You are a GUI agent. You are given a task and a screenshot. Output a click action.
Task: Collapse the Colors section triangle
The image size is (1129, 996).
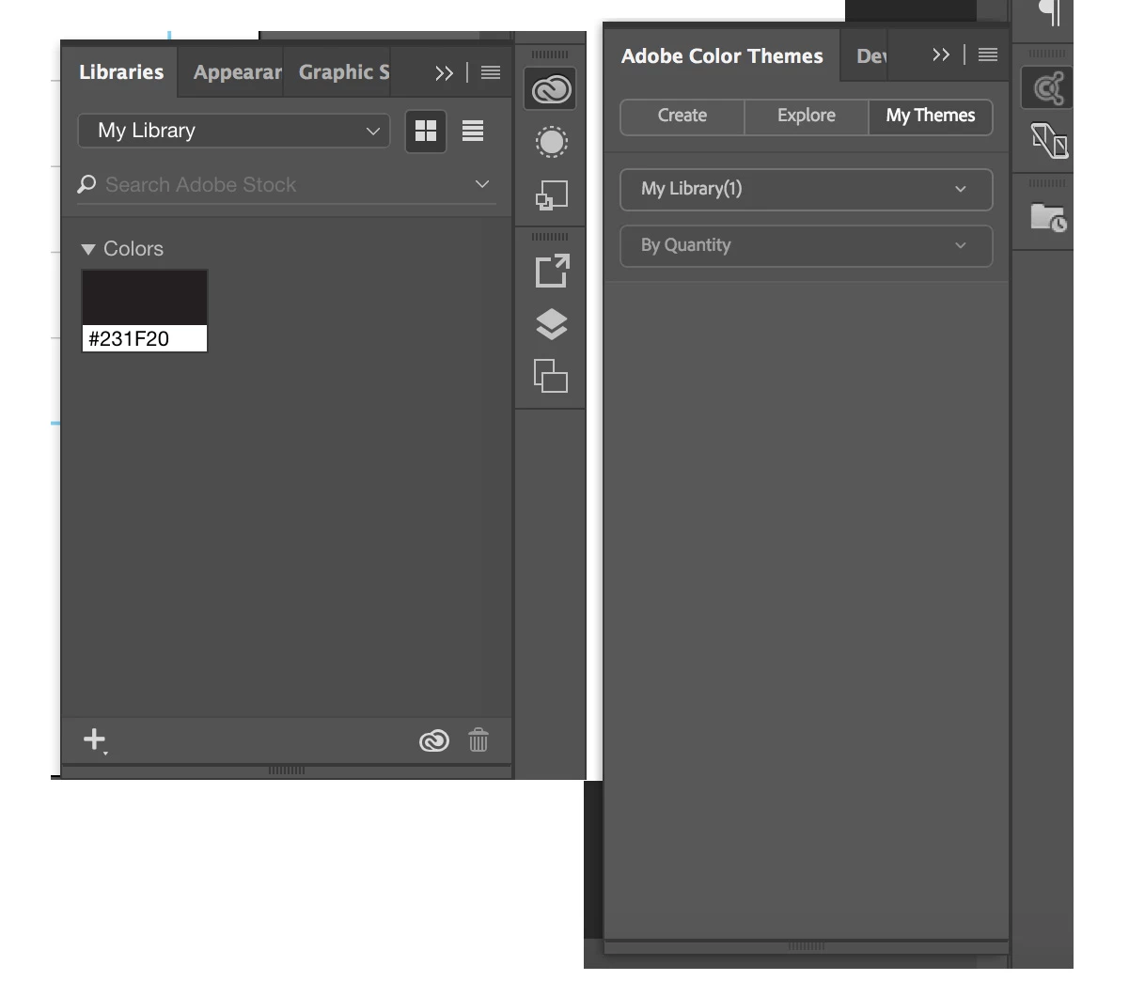click(x=88, y=249)
